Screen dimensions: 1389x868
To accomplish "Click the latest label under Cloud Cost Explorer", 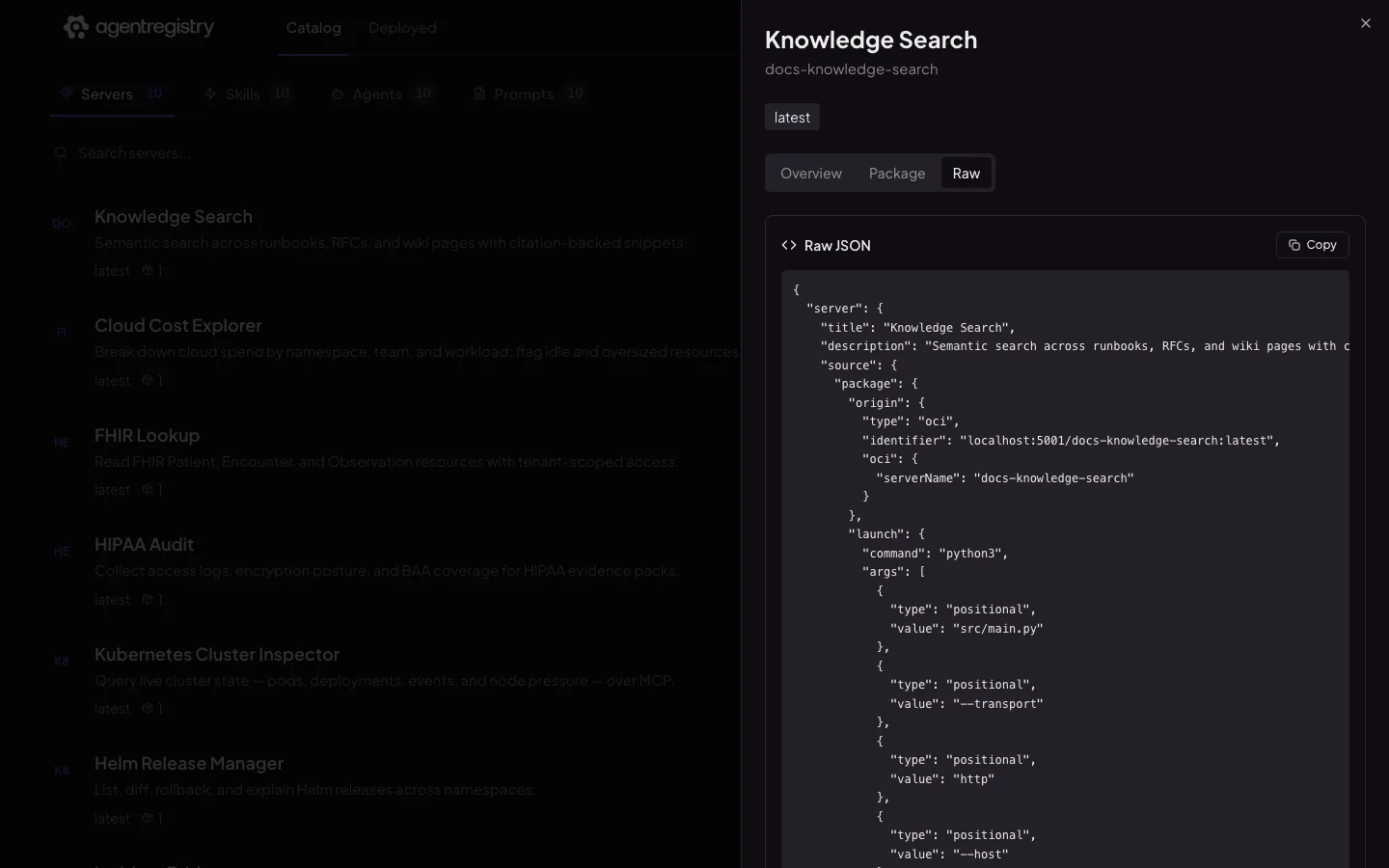I will [112, 380].
